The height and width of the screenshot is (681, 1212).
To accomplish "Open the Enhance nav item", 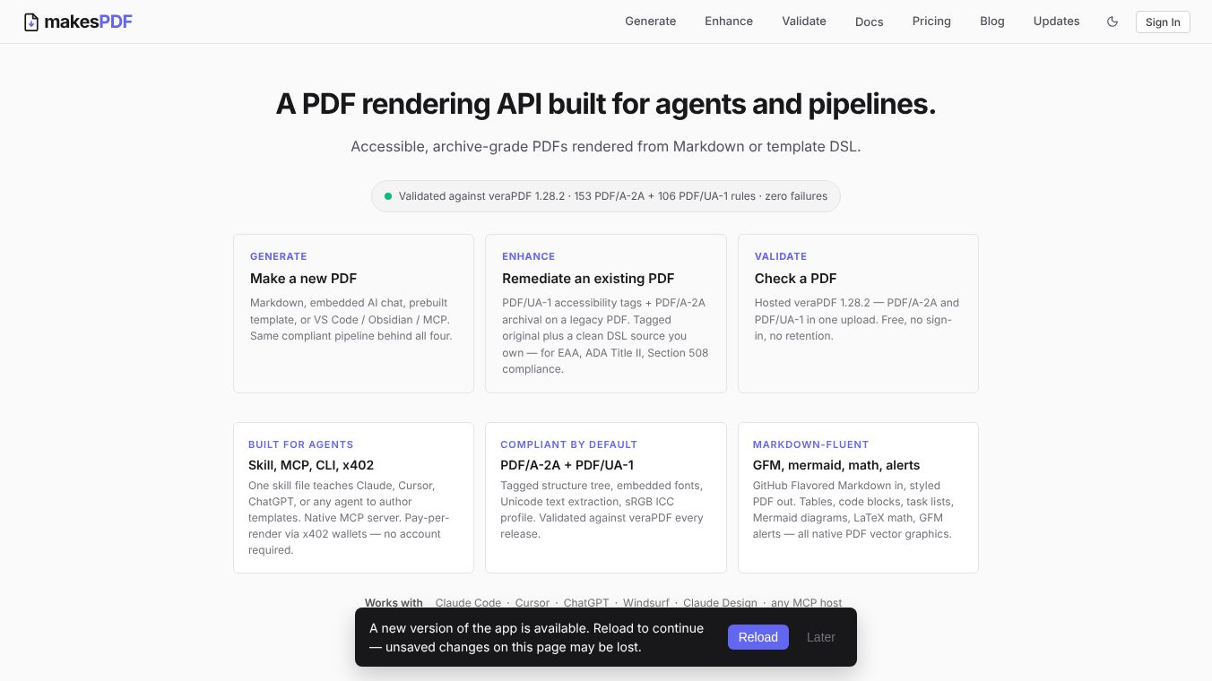I will tap(729, 22).
